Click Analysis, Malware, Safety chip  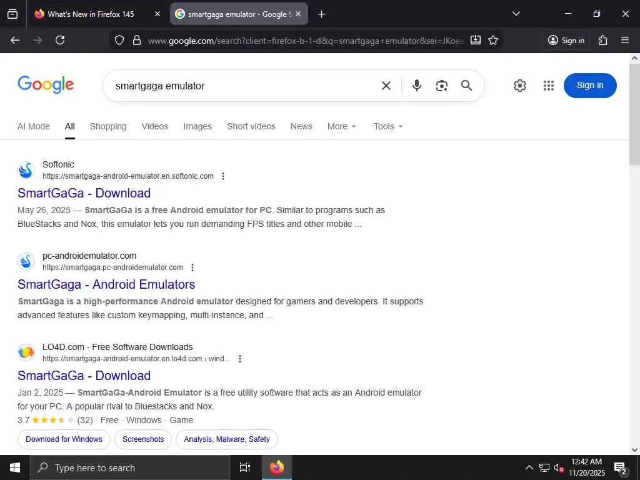[226, 439]
